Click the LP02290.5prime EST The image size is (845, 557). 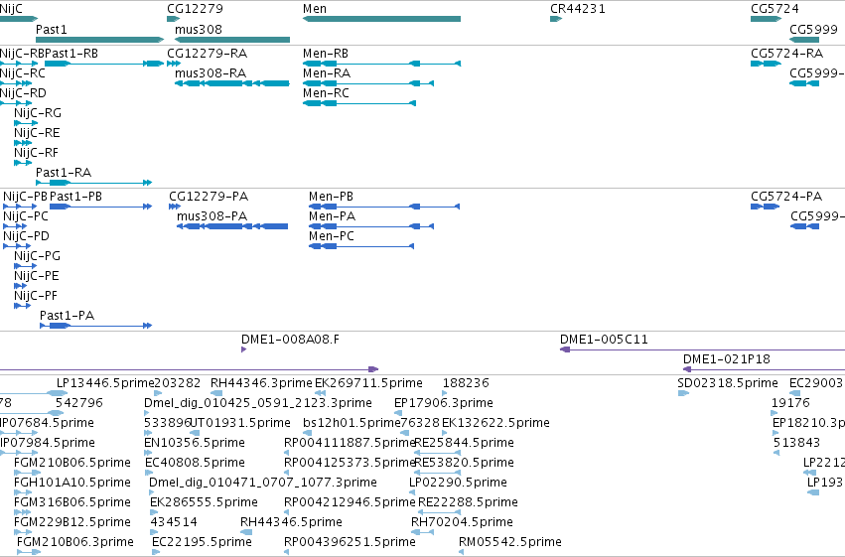click(x=412, y=492)
